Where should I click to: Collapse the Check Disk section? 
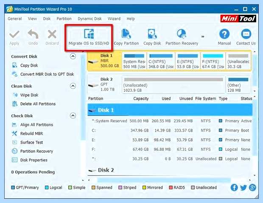pos(73,116)
